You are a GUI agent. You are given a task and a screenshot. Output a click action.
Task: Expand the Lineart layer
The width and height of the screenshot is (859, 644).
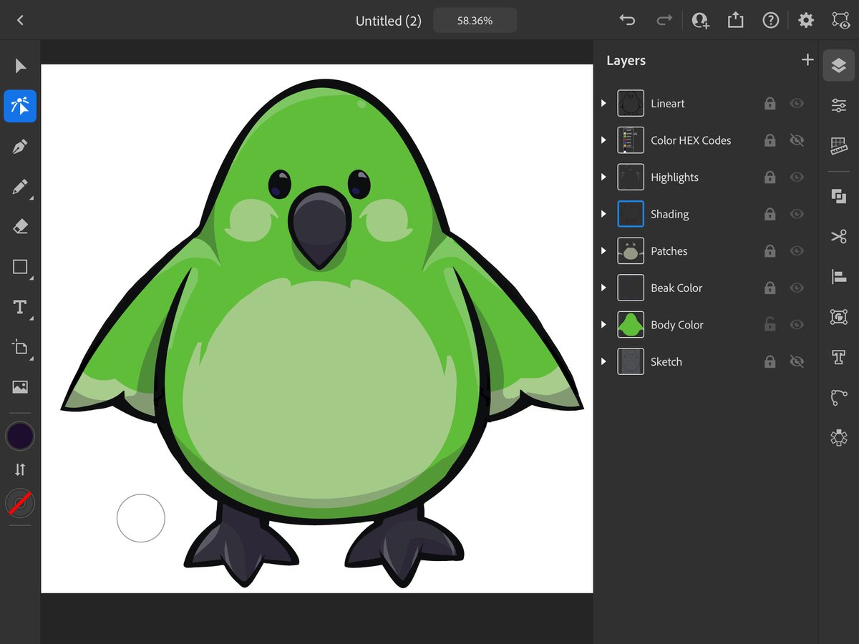click(603, 104)
